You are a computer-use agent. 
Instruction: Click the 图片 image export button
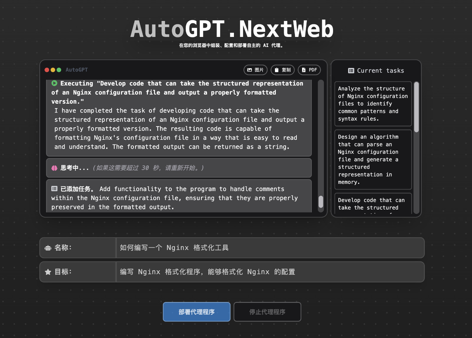point(255,70)
